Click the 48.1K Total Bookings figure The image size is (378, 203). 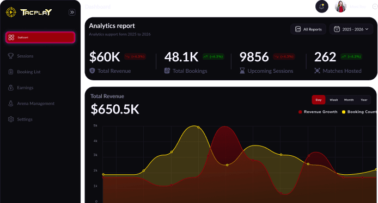181,57
